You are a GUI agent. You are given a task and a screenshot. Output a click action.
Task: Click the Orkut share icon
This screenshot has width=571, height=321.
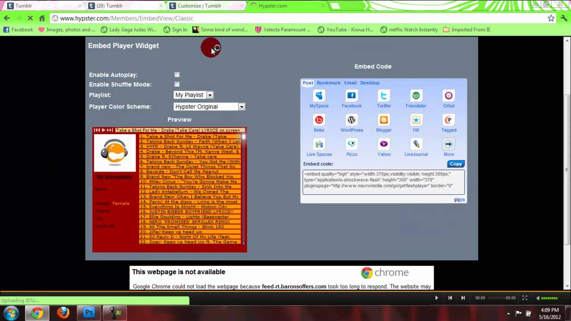point(449,95)
